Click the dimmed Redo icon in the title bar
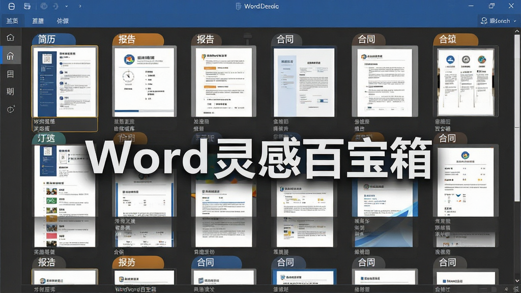Viewport: 521px width, 293px height. point(55,6)
